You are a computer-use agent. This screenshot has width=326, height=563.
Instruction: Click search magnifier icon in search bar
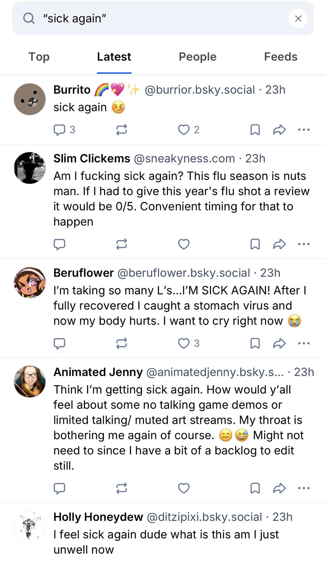click(x=29, y=19)
